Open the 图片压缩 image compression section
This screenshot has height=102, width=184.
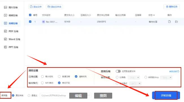pyautogui.click(x=11, y=7)
